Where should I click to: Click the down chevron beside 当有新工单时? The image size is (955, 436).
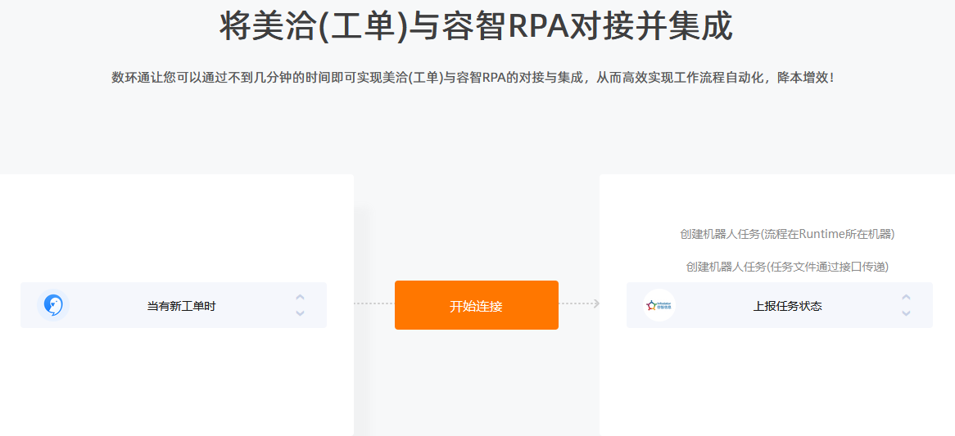300,313
